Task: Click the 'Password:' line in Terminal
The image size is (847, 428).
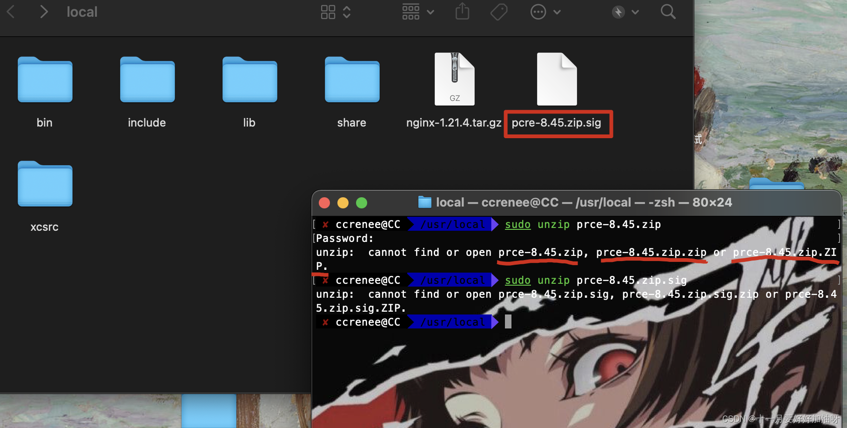Action: 345,238
